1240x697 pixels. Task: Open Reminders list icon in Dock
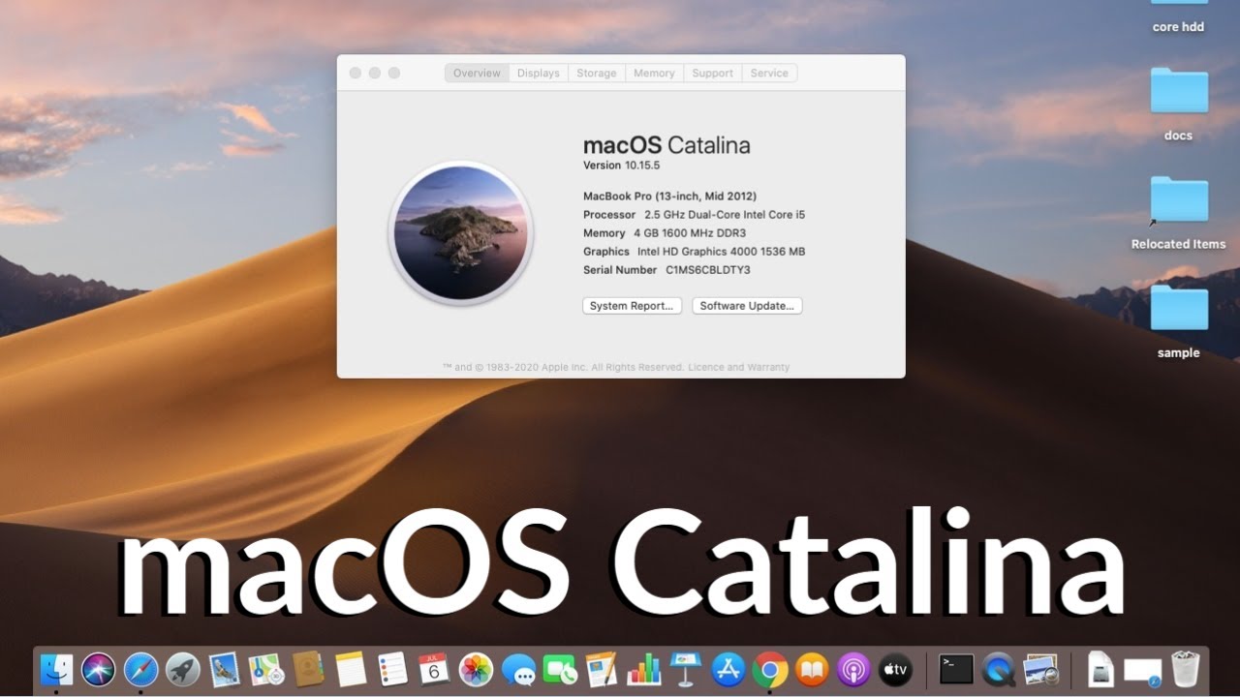[x=392, y=669]
